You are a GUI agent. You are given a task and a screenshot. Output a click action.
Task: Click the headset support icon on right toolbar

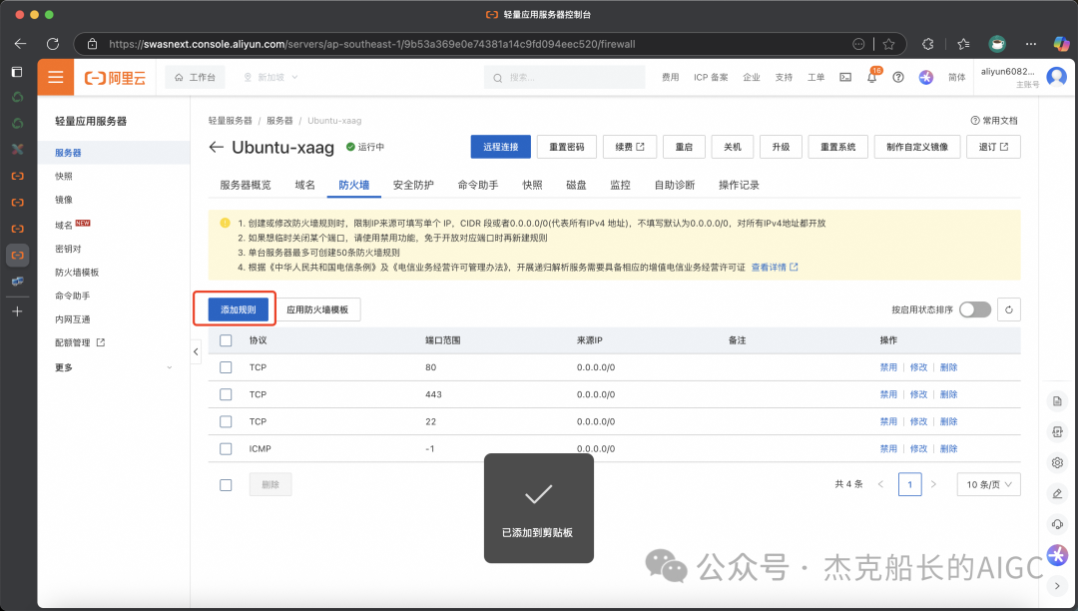1057,524
